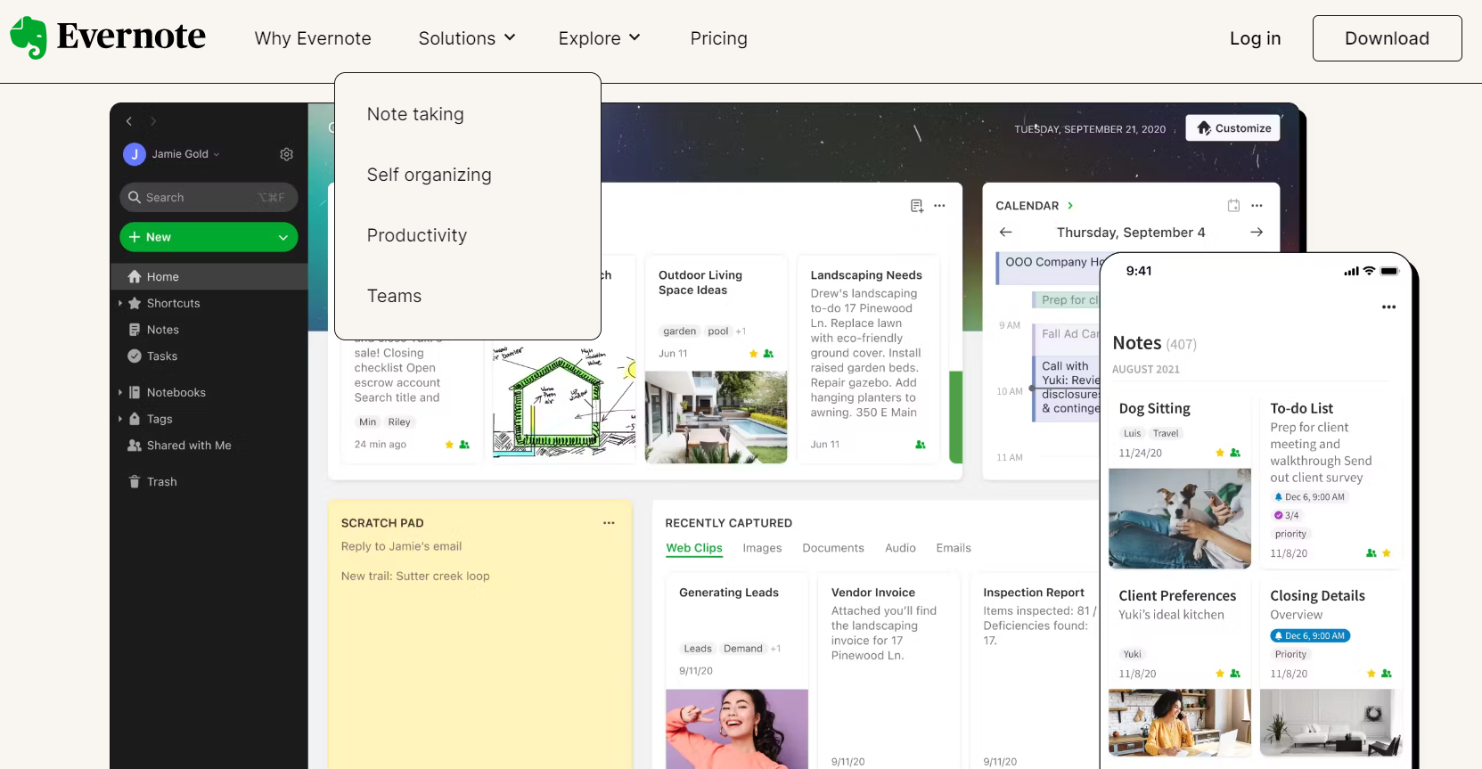Open the Calendar widget arrow
The image size is (1482, 769).
(x=1070, y=206)
